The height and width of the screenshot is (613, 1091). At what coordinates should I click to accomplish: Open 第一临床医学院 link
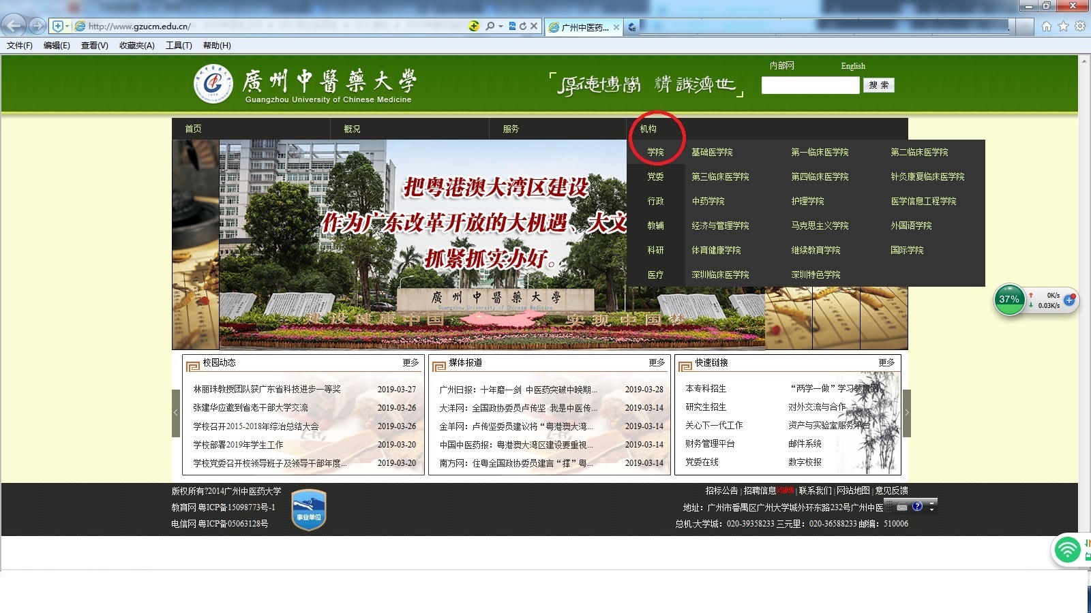pyautogui.click(x=820, y=152)
